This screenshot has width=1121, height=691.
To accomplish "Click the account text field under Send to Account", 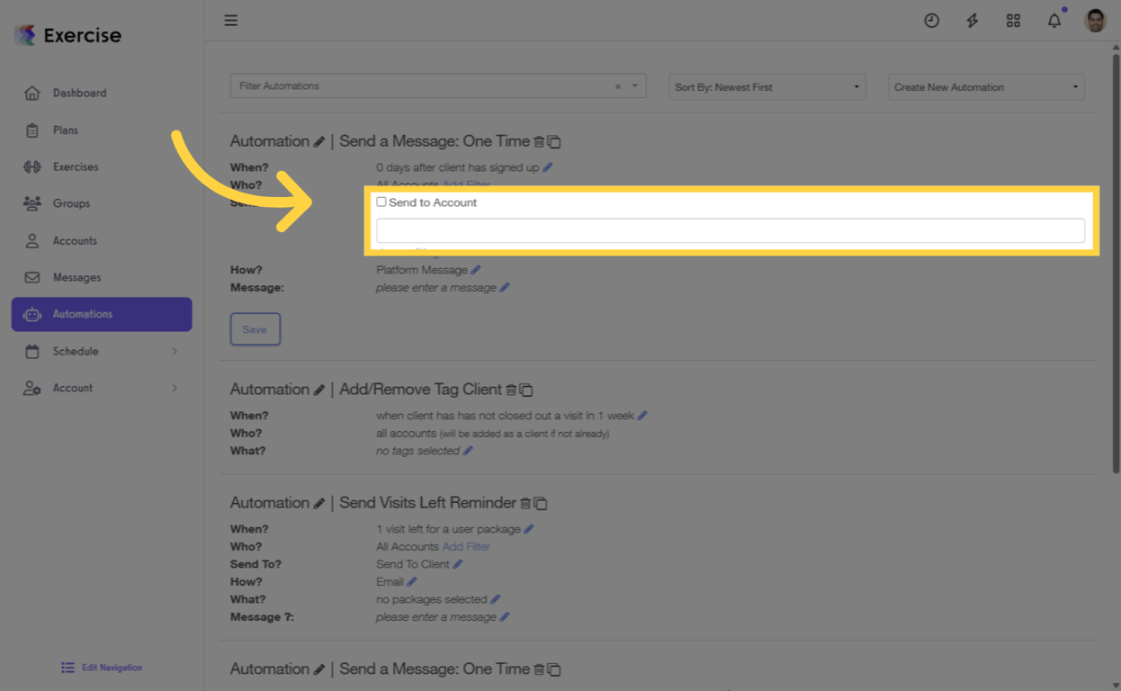I will pyautogui.click(x=731, y=230).
